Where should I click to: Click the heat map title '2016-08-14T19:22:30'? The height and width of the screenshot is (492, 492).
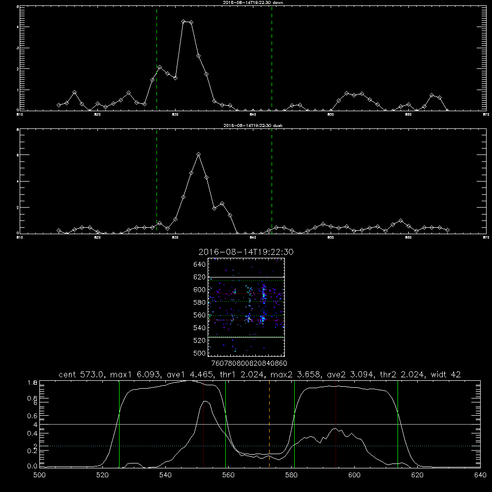[246, 252]
